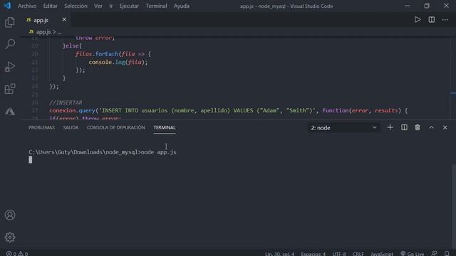Viewport: 456px width, 256px height.
Task: Open the Manage gear icon
Action: pos(10,238)
